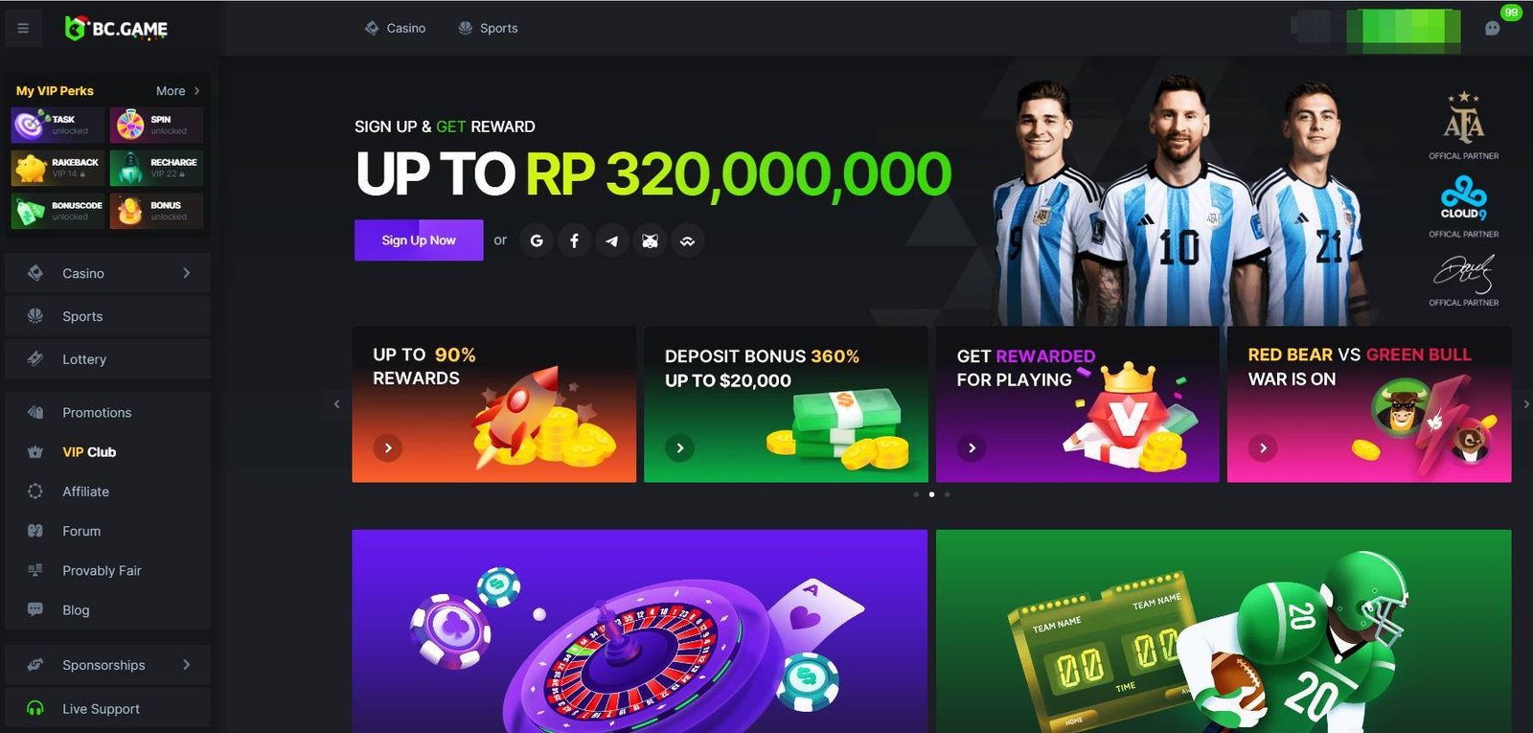Viewport: 1533px width, 733px height.
Task: Select the Bonuscode VIP perk tile
Action: (x=57, y=211)
